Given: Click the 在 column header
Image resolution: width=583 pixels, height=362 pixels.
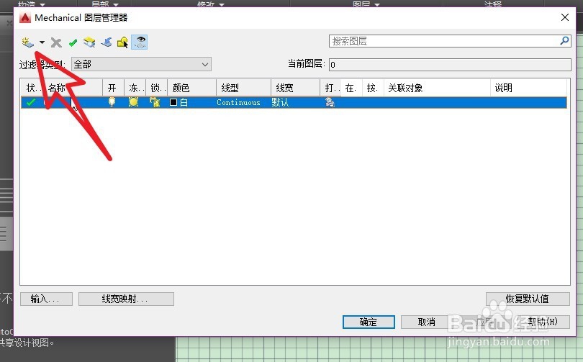Looking at the screenshot, I should (351, 88).
